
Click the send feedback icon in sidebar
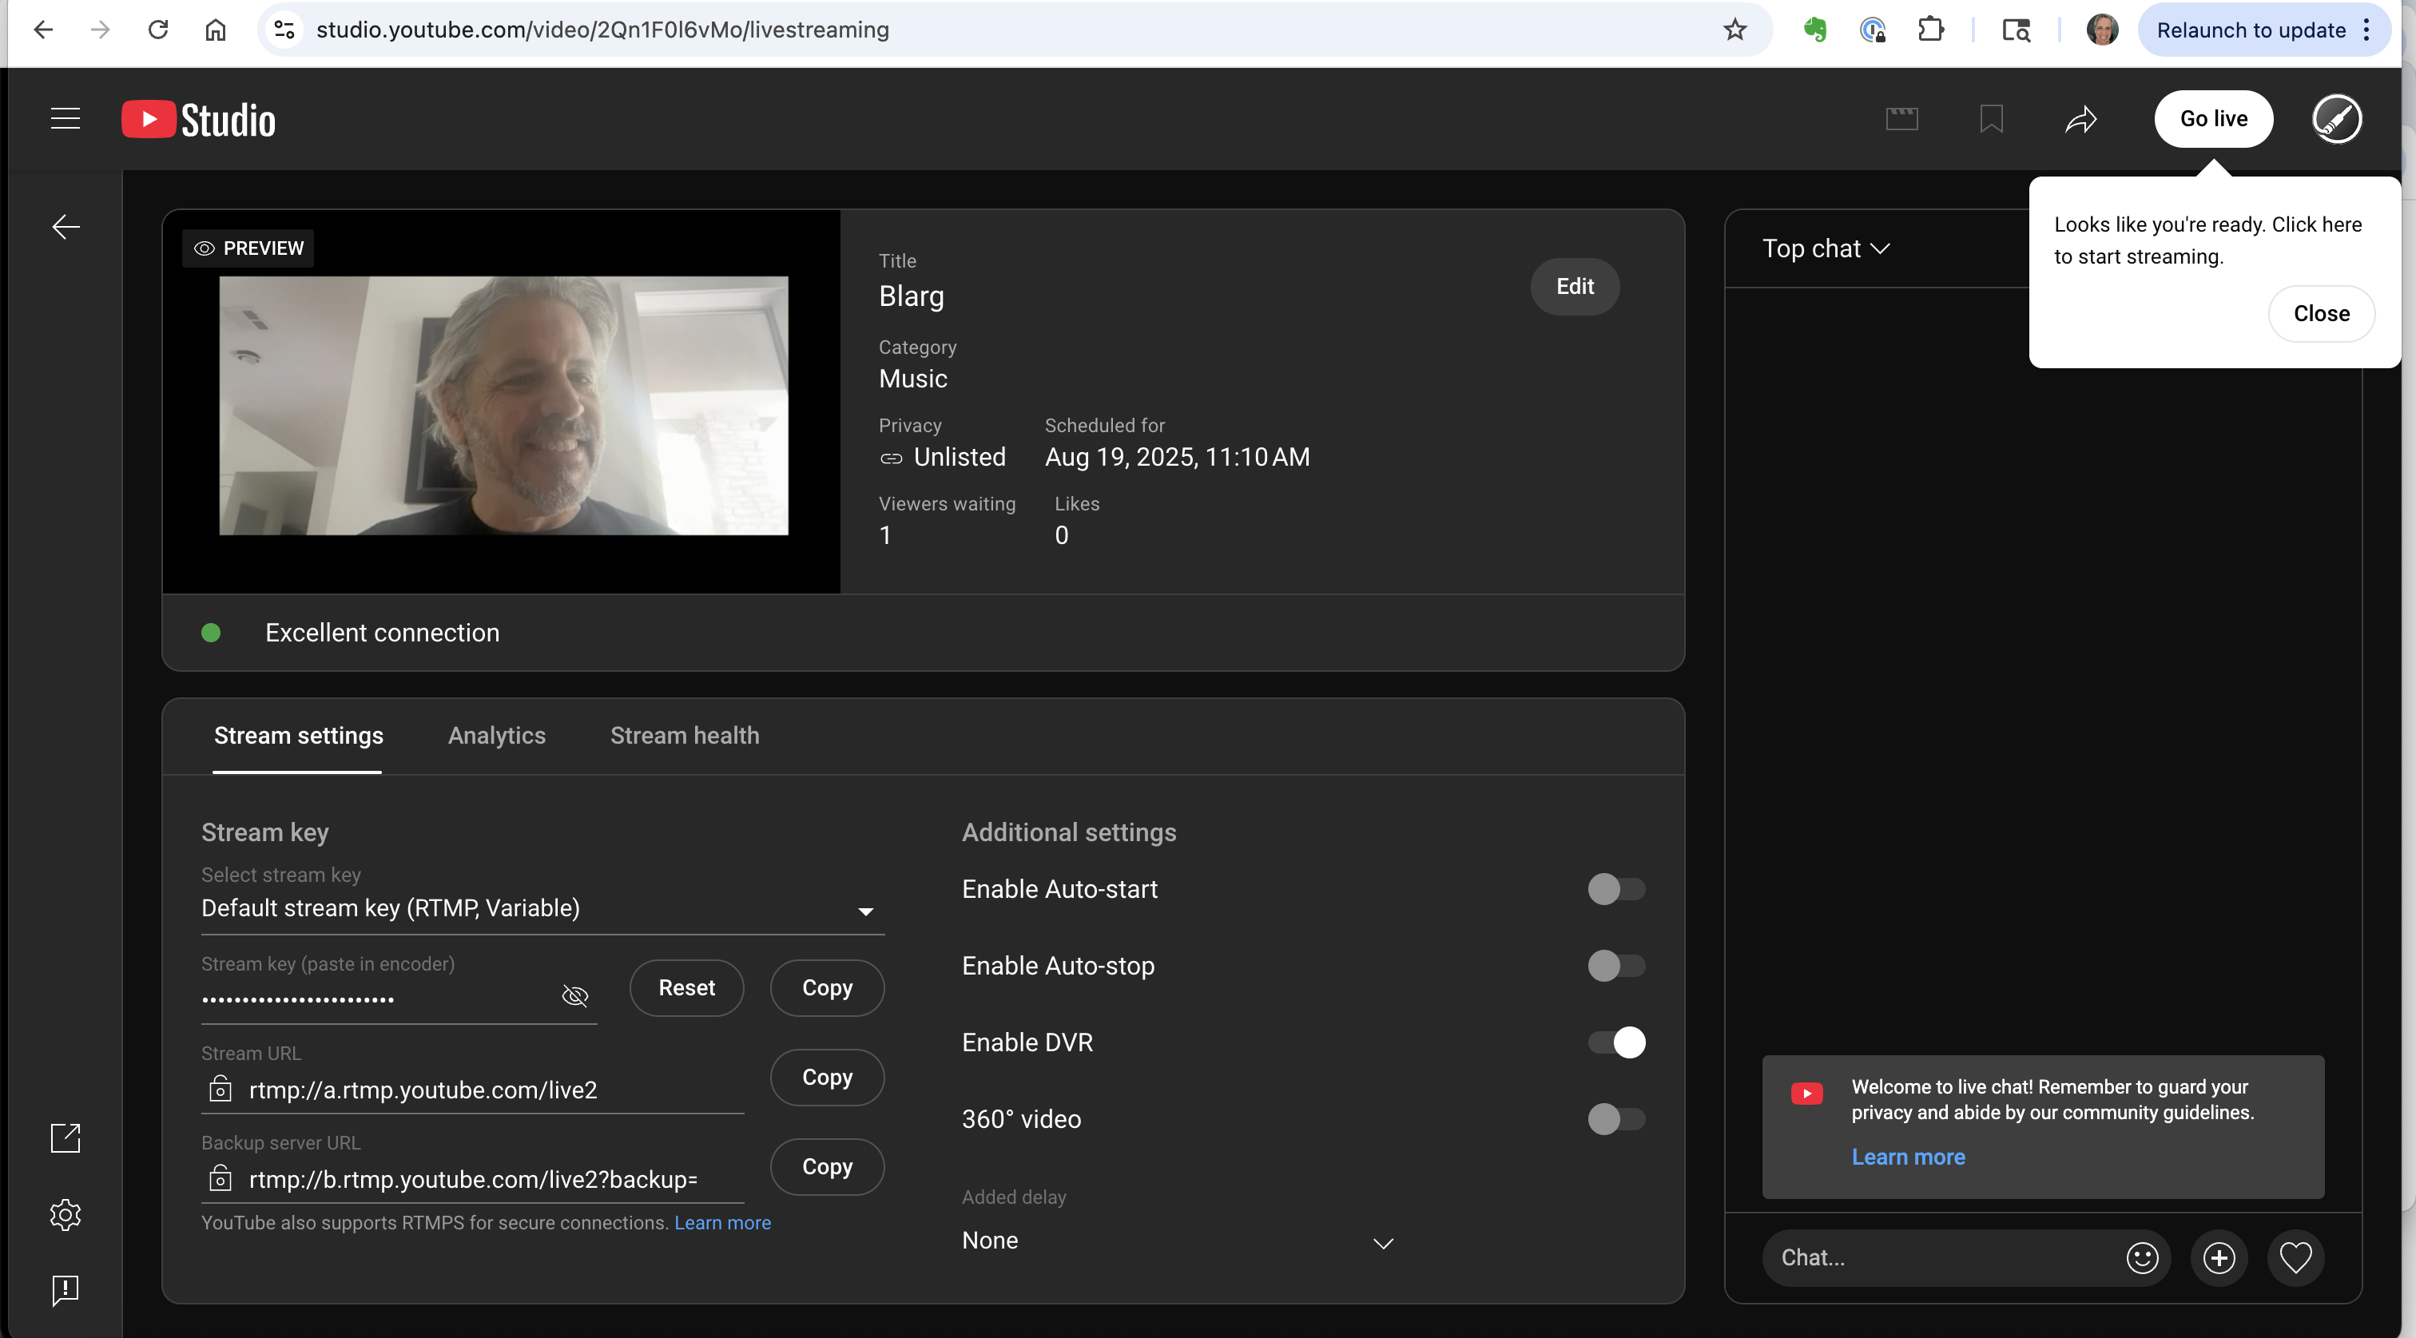[65, 1290]
